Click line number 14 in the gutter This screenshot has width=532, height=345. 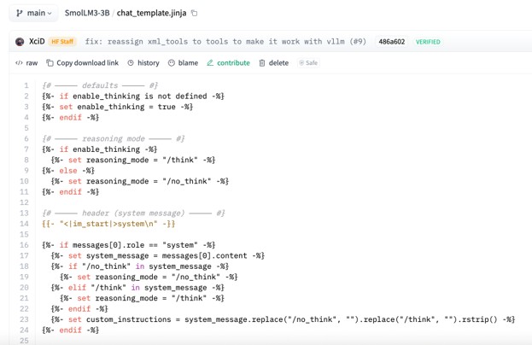pyautogui.click(x=24, y=224)
